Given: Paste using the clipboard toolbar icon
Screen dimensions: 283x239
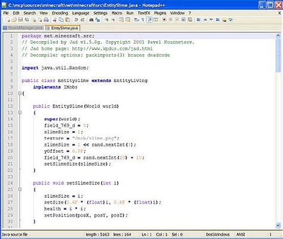Looking at the screenshot, I should click(67, 20).
